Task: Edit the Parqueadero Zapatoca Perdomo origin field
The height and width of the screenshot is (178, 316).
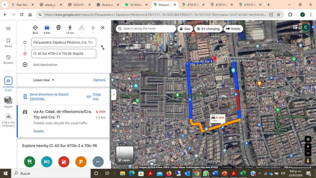Action: pos(64,42)
